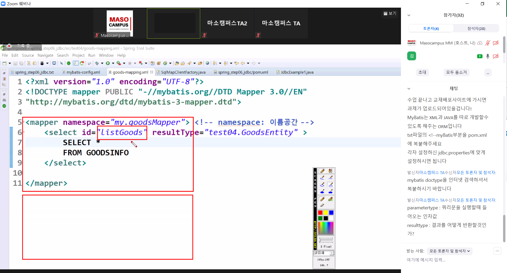This screenshot has height=273, width=507.
Task: Unmute Masocampus MM microphone in participants list
Action: (x=487, y=43)
